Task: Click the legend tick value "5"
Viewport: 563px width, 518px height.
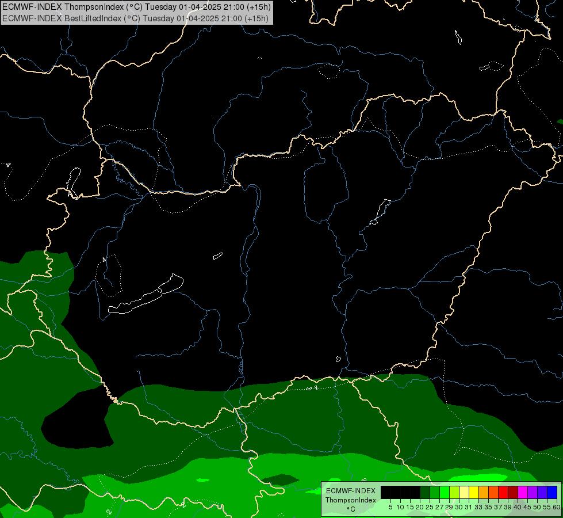Action: [390, 507]
